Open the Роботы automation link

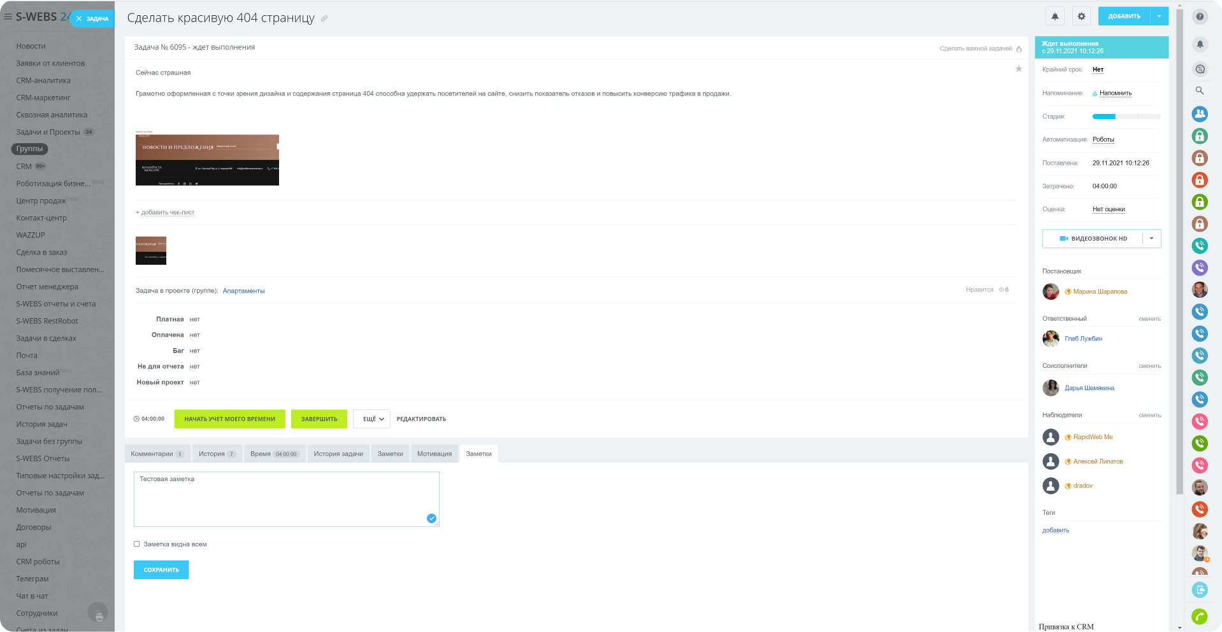(1103, 139)
